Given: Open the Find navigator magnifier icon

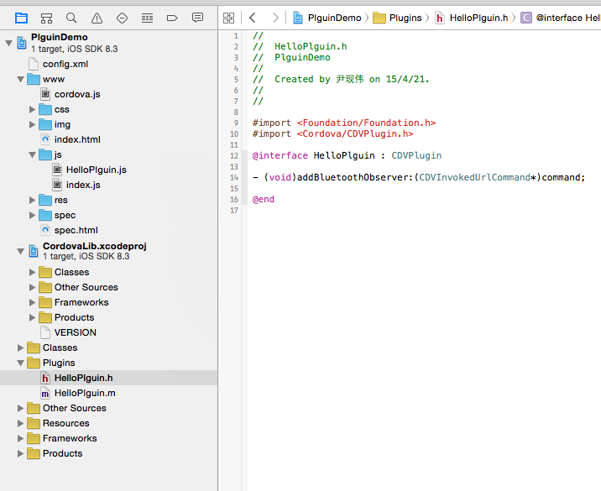Looking at the screenshot, I should coord(71,18).
